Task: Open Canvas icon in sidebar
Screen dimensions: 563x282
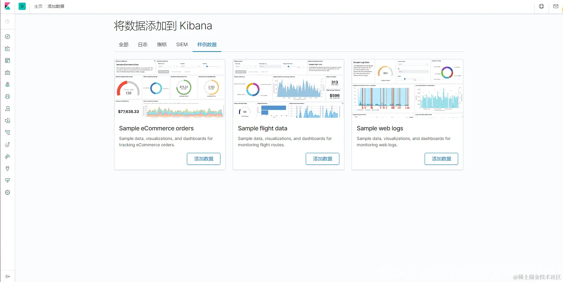Action: [x=7, y=73]
